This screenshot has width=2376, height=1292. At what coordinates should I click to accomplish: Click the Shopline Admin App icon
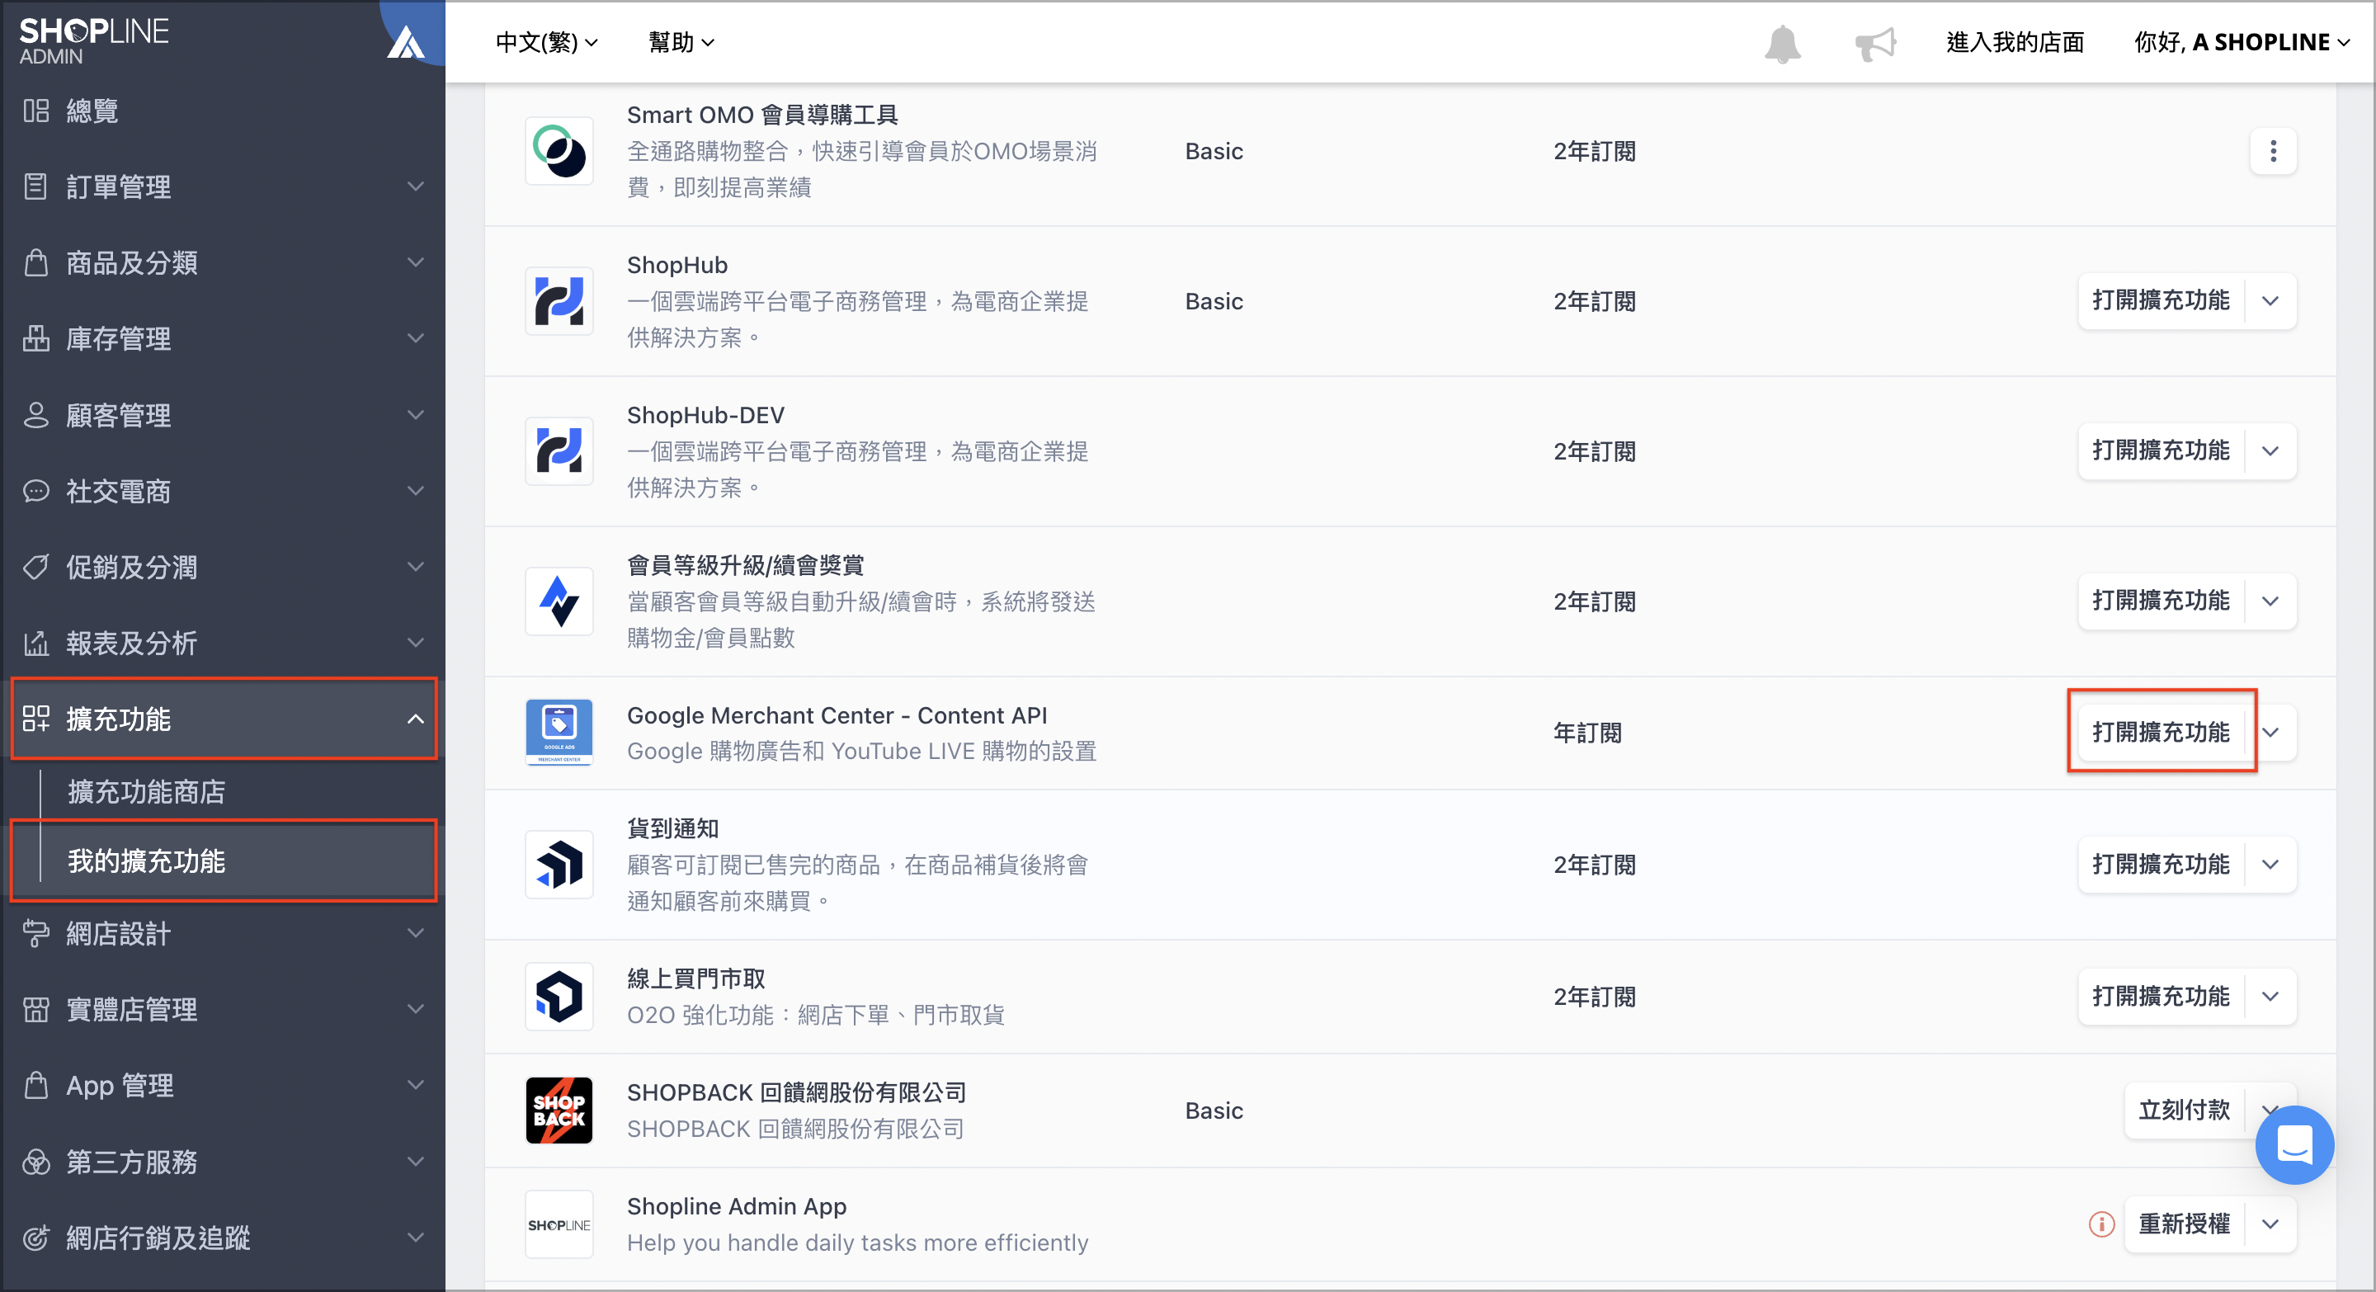(x=559, y=1224)
